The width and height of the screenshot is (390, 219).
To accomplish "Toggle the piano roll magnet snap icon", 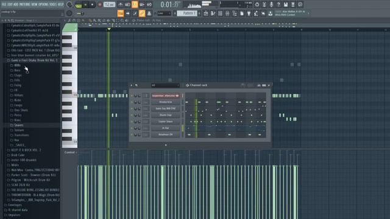I will click(74, 21).
